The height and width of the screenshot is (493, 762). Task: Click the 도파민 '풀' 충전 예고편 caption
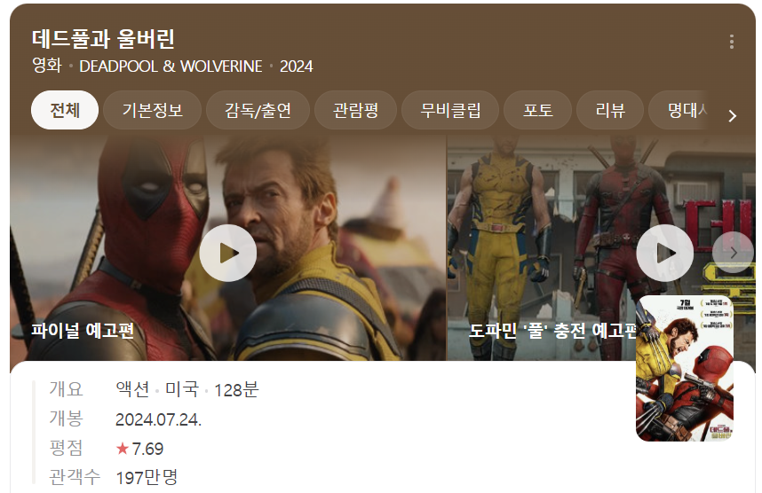click(x=552, y=331)
